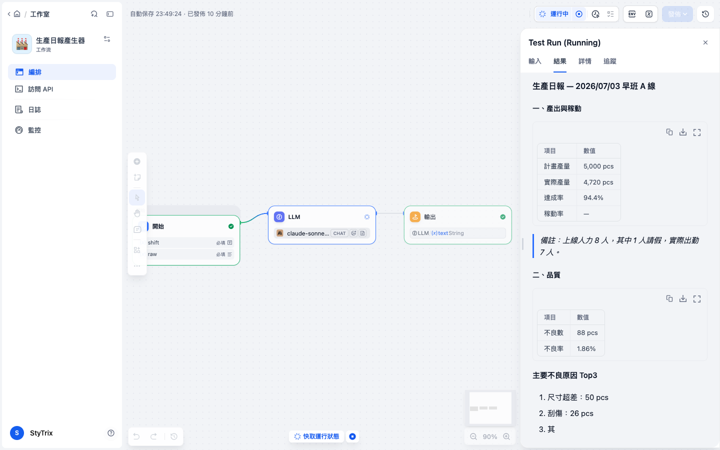Click the 4,720 pcs cell
This screenshot has height=450, width=720.
(x=598, y=182)
